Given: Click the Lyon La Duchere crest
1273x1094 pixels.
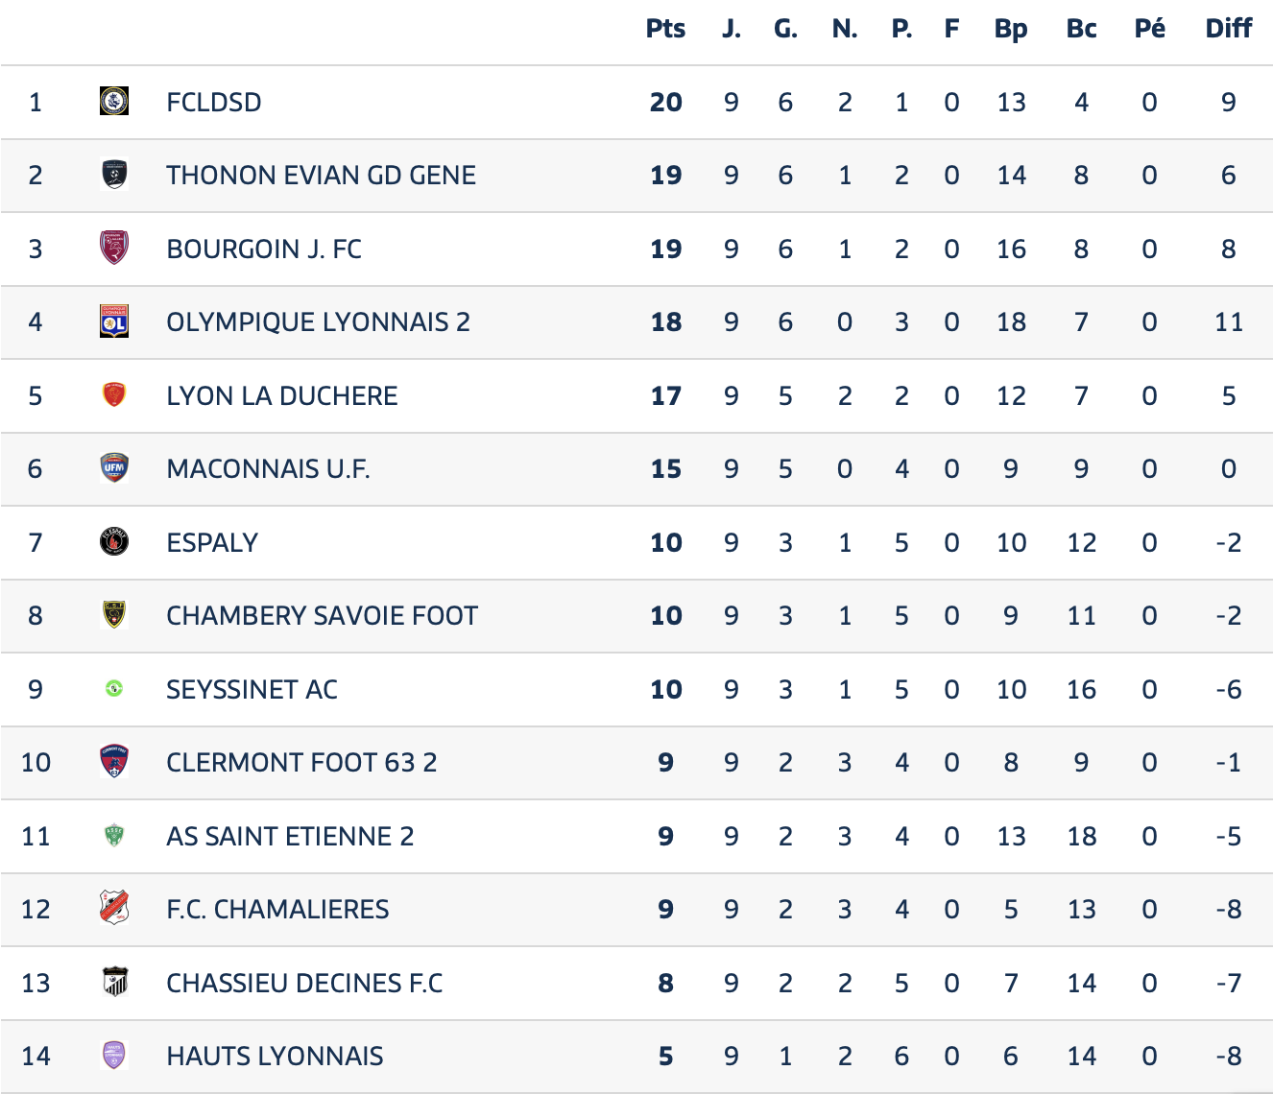Looking at the screenshot, I should click(x=114, y=394).
